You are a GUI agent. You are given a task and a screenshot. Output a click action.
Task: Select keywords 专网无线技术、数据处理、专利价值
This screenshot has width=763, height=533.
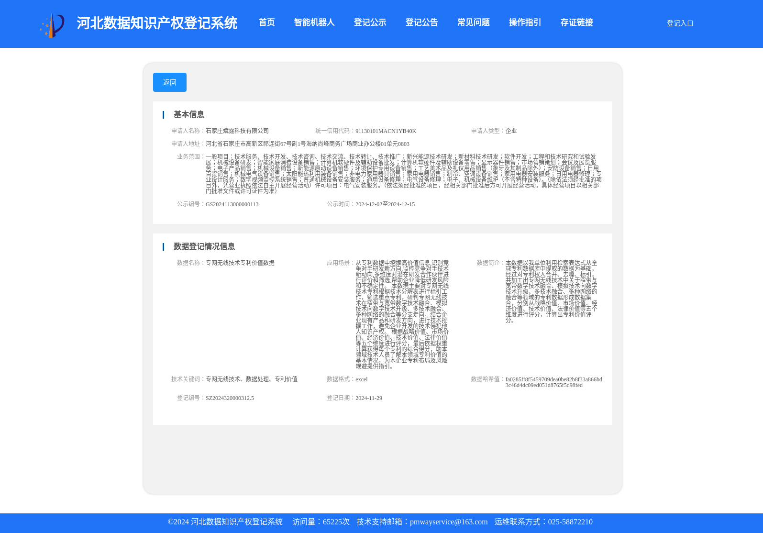[252, 379]
